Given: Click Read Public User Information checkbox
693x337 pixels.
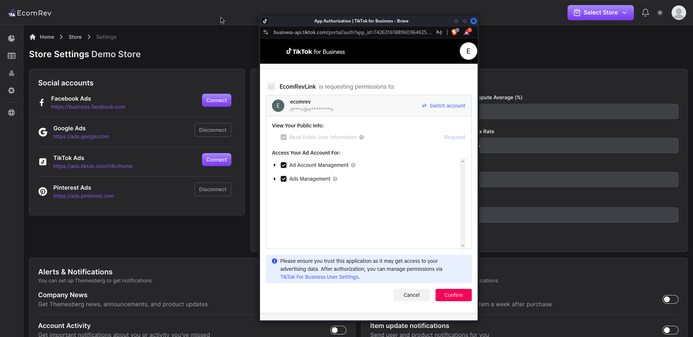Looking at the screenshot, I should click(x=284, y=137).
